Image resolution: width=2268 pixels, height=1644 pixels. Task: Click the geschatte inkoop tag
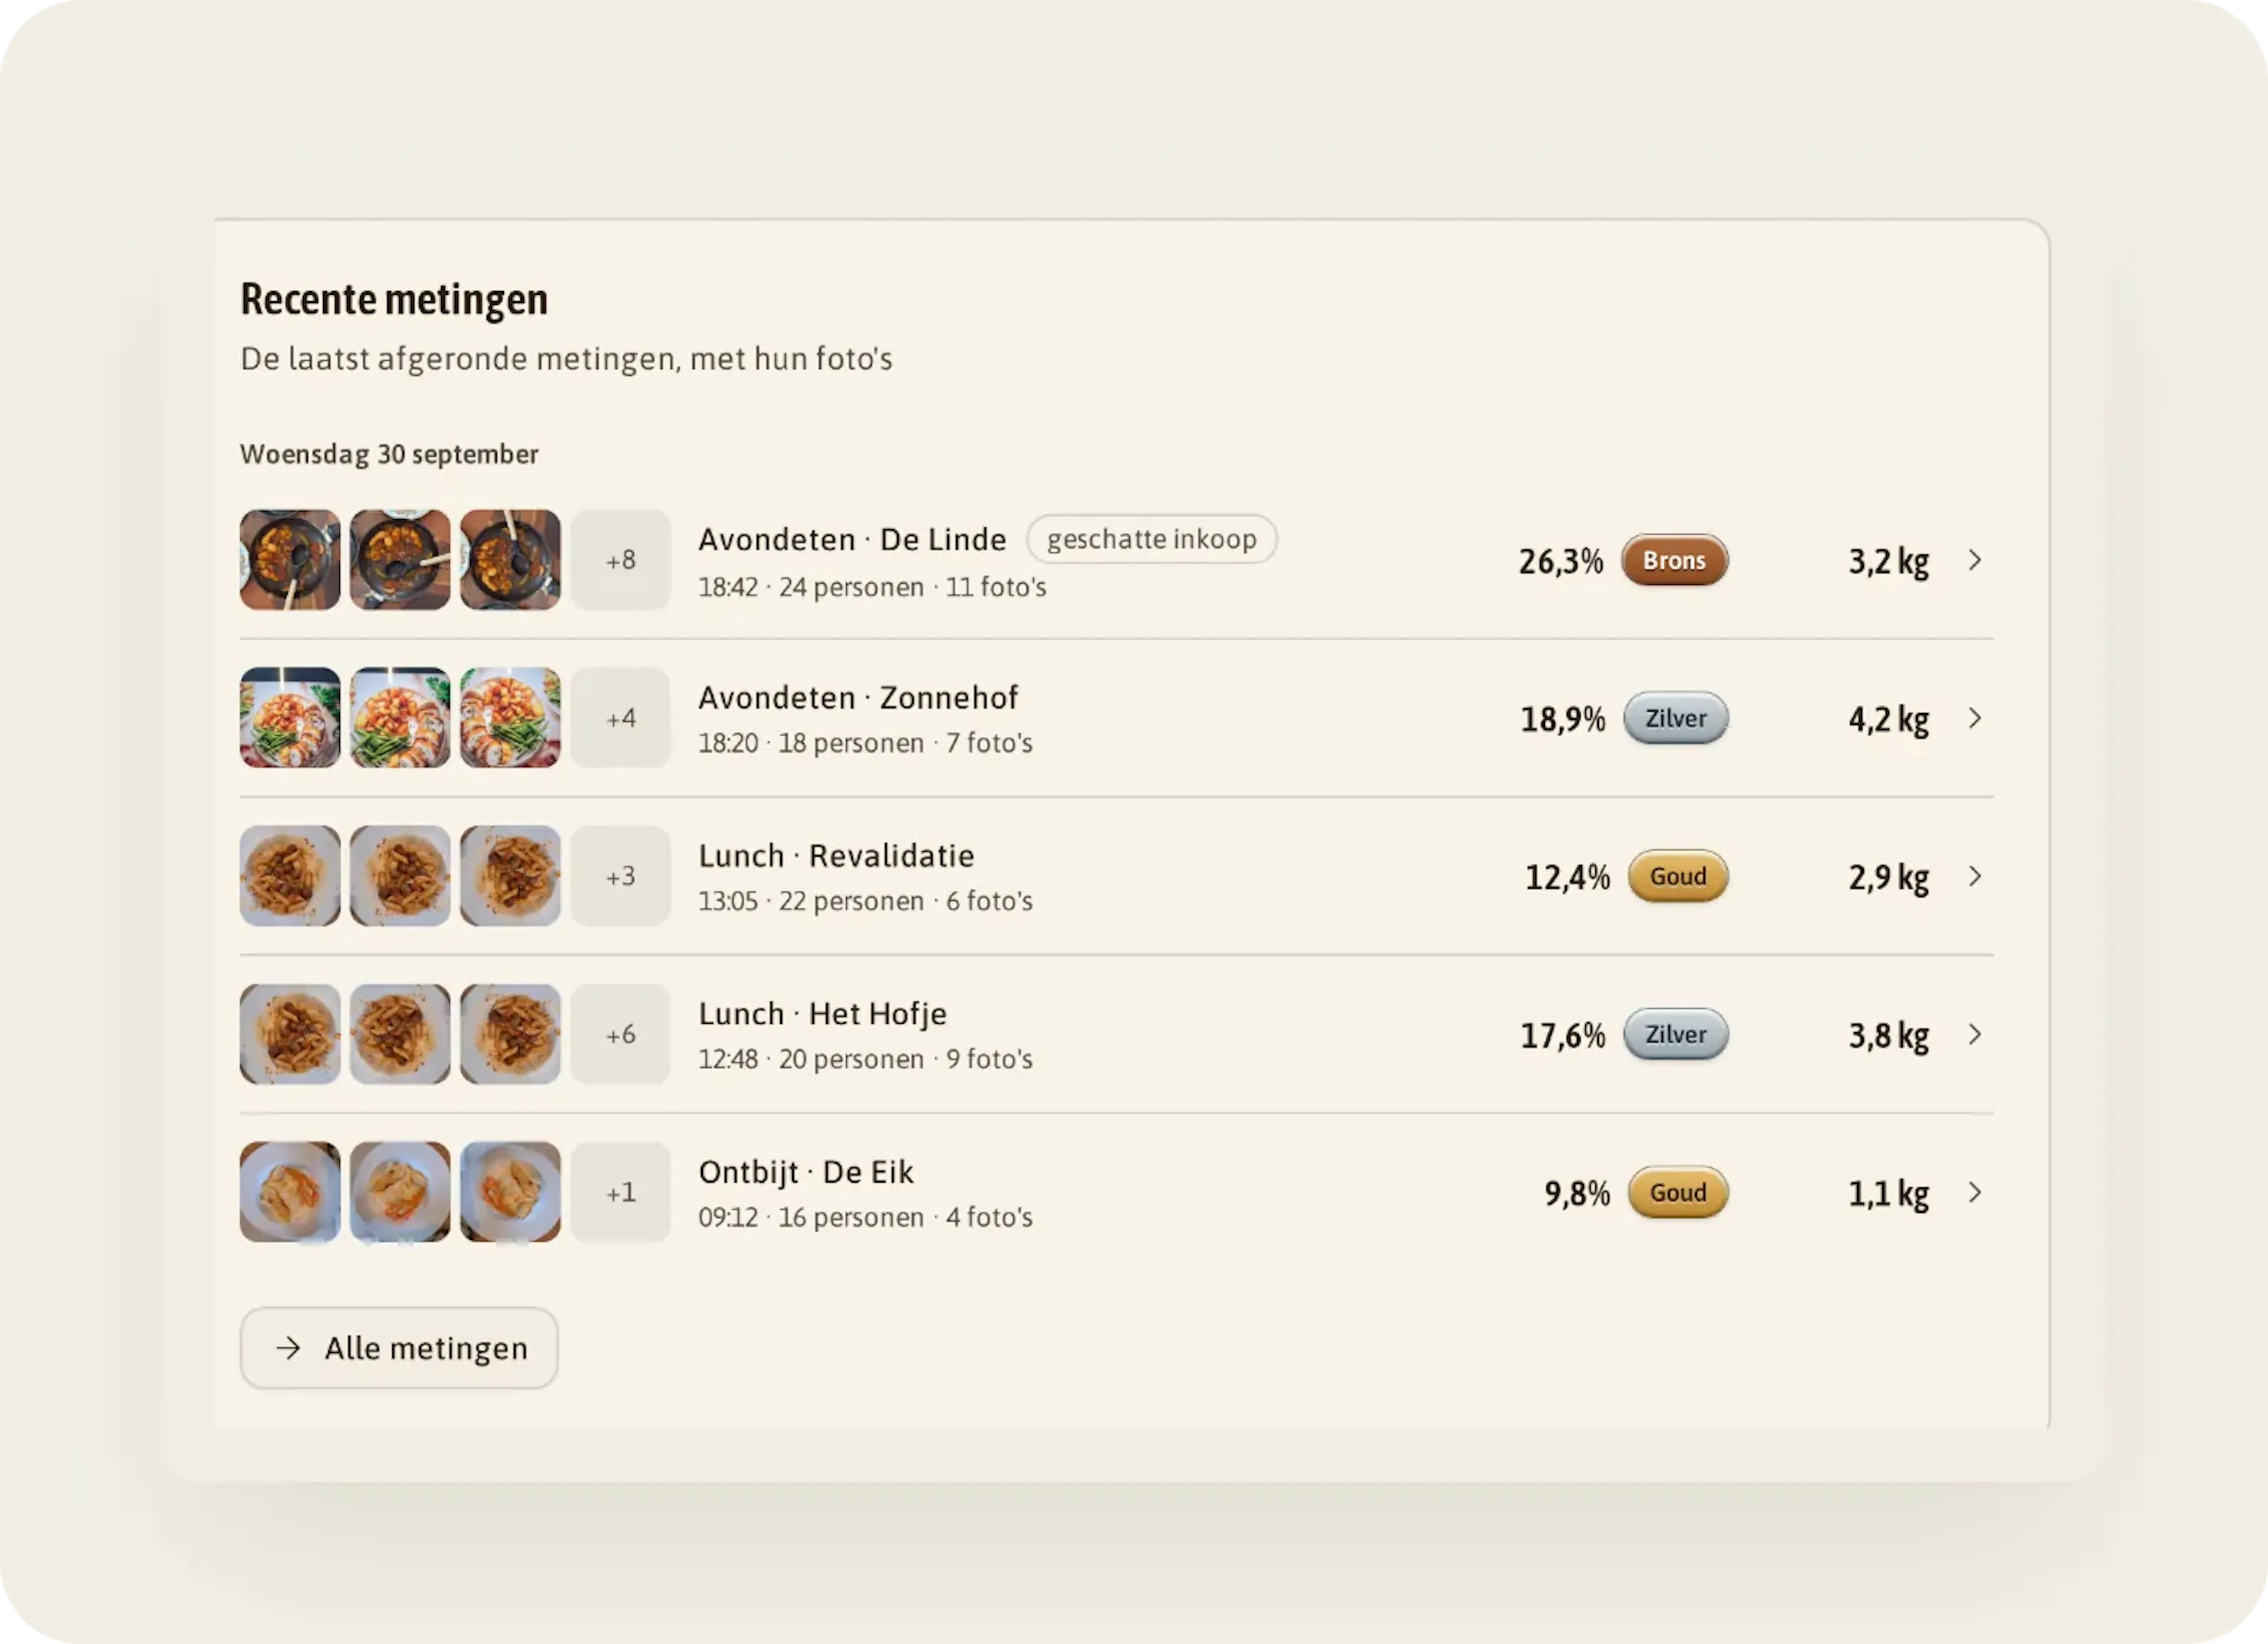pyautogui.click(x=1152, y=539)
